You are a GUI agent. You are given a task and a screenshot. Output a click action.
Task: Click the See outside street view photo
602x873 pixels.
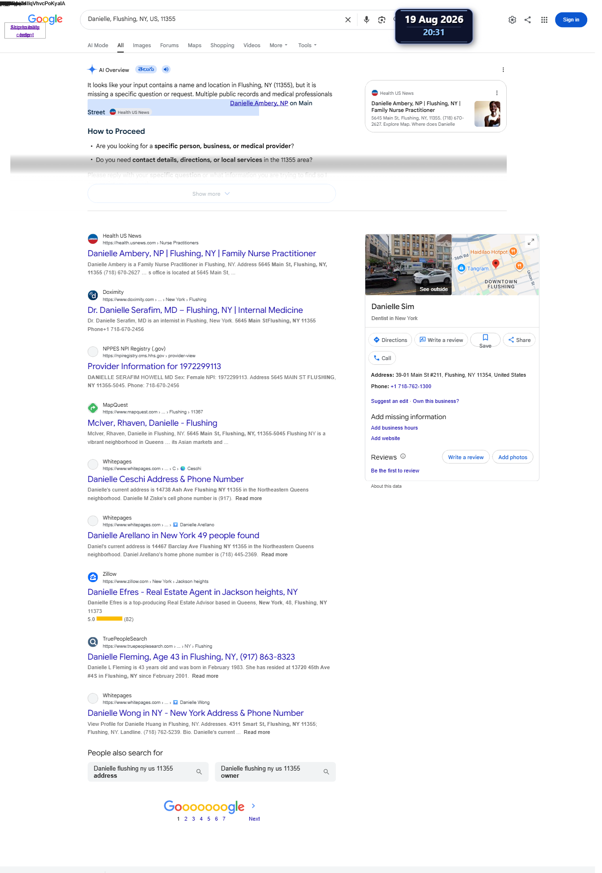click(x=408, y=265)
